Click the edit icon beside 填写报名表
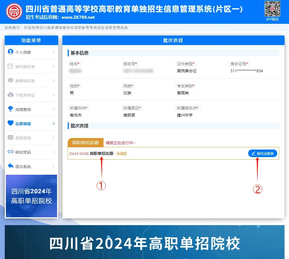The image size is (289, 259). click(x=11, y=66)
